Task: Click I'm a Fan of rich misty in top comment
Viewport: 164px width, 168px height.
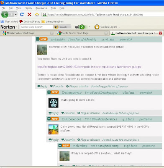Action: click(82, 39)
